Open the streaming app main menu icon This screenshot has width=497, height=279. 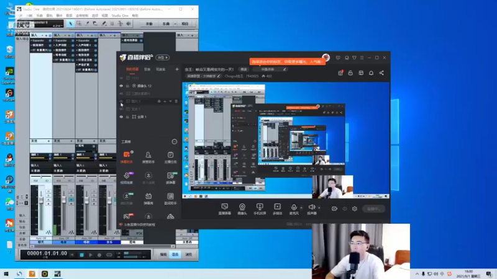pyautogui.click(x=362, y=58)
